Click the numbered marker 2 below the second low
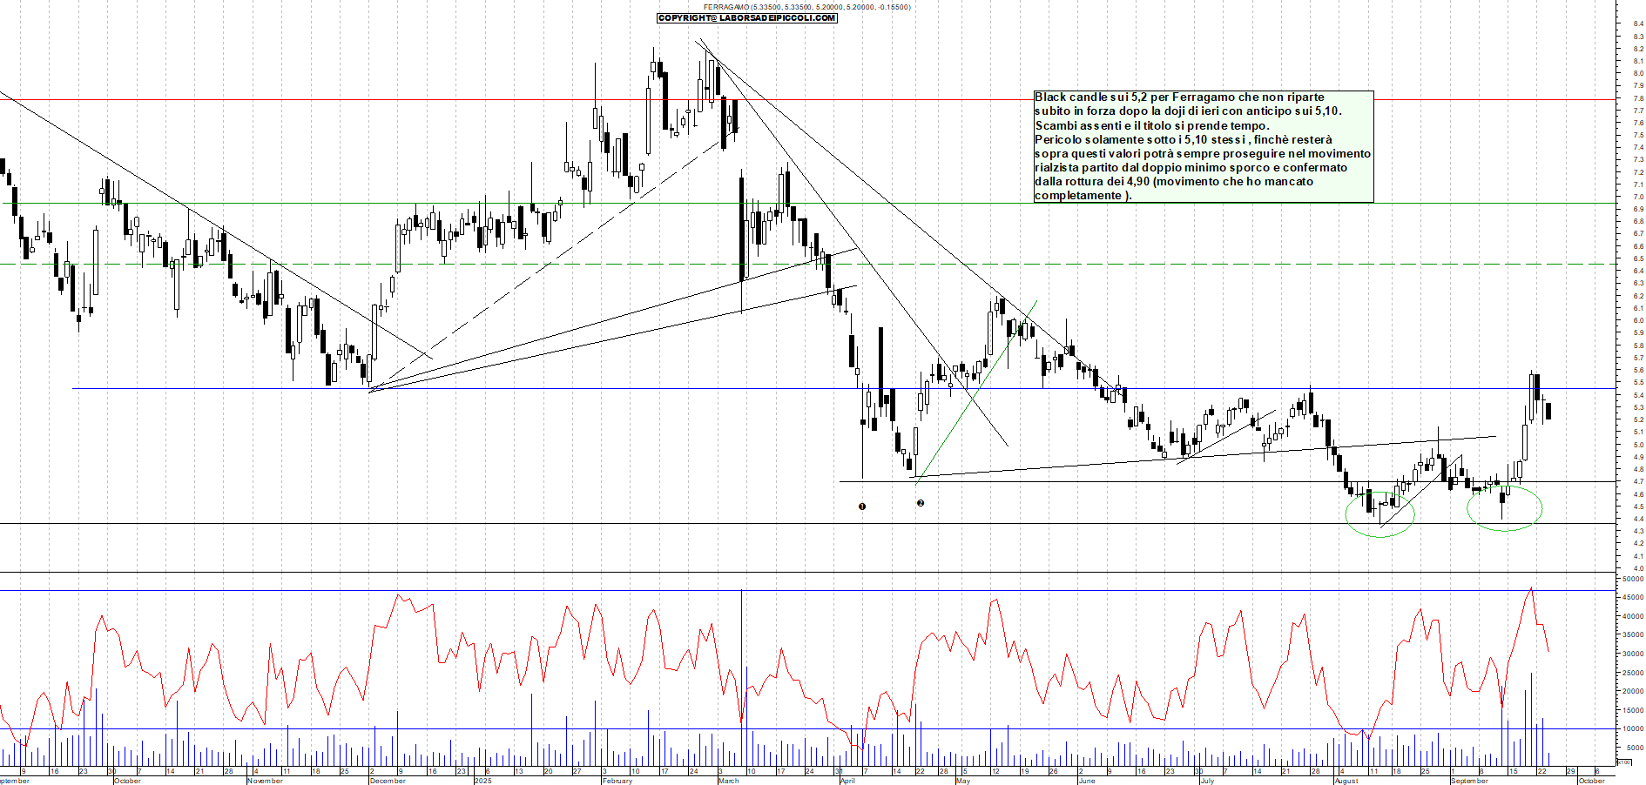 point(921,503)
